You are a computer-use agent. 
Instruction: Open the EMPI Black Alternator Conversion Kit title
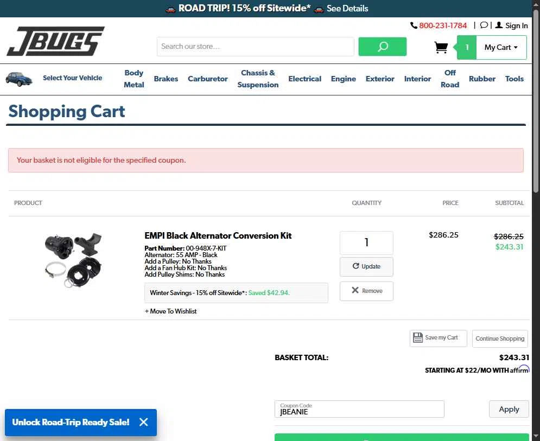point(218,236)
